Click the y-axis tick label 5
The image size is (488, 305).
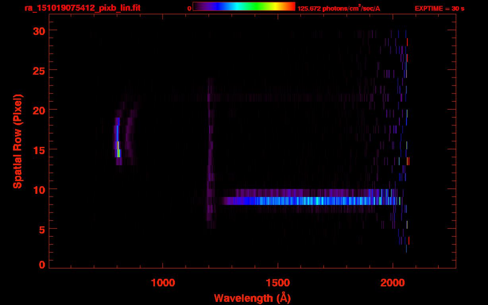pyautogui.click(x=41, y=229)
